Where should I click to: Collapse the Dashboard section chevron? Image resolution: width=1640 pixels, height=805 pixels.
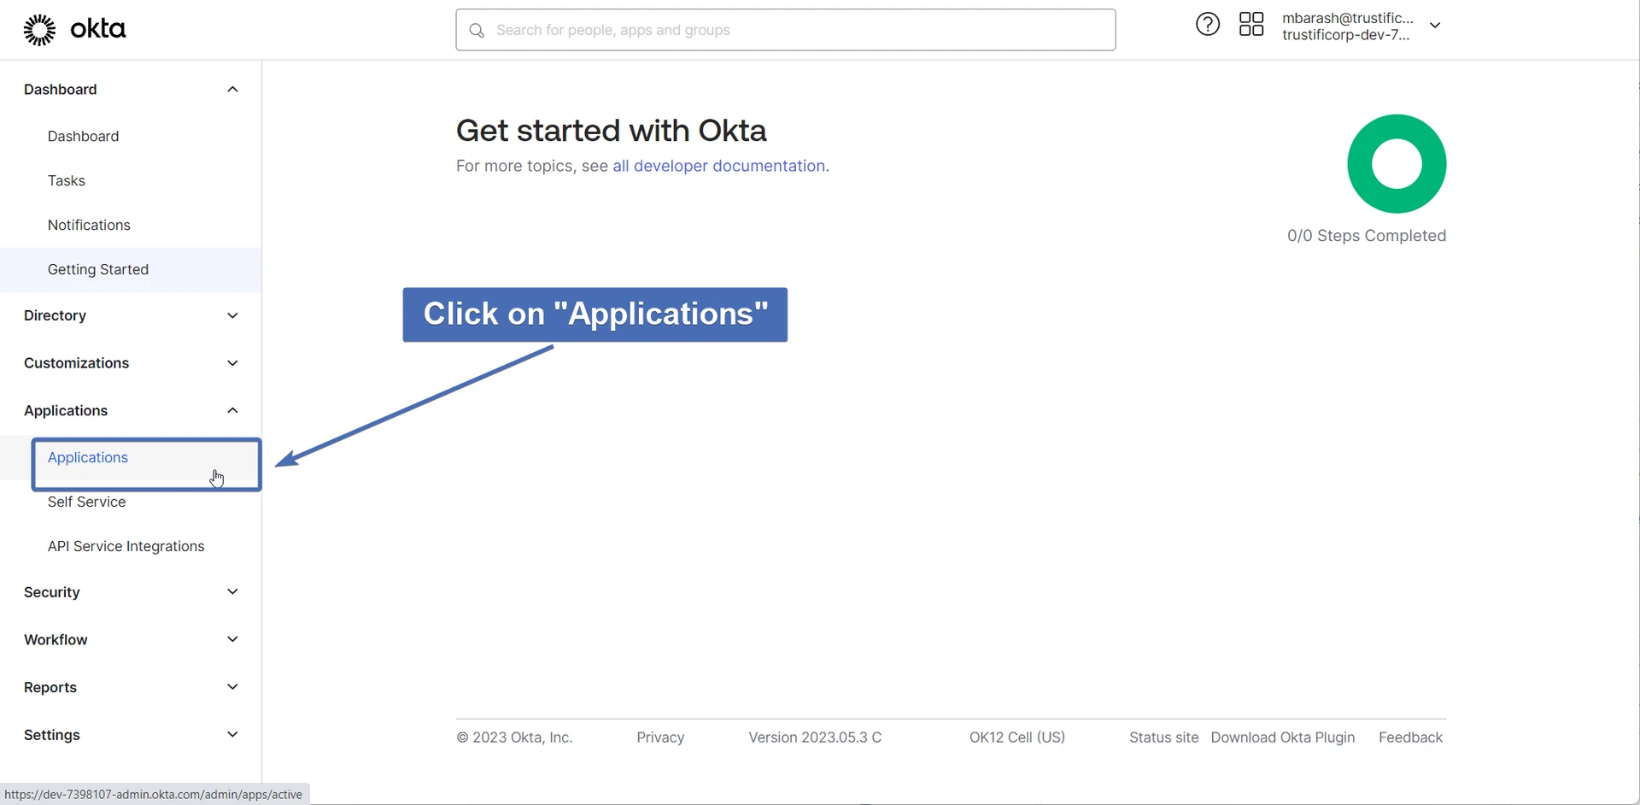232,90
